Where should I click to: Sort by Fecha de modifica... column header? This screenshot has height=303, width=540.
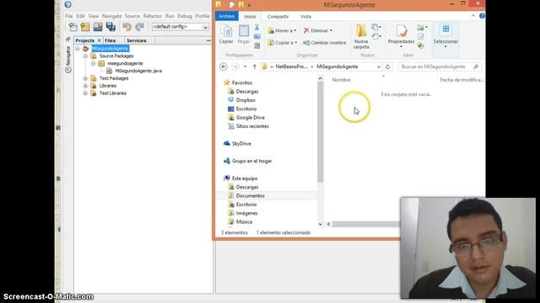[x=462, y=80]
